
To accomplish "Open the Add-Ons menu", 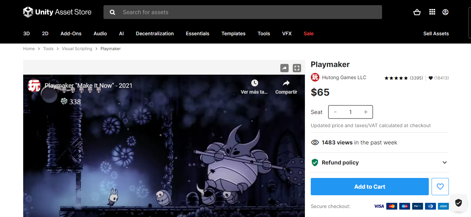I will pyautogui.click(x=71, y=34).
